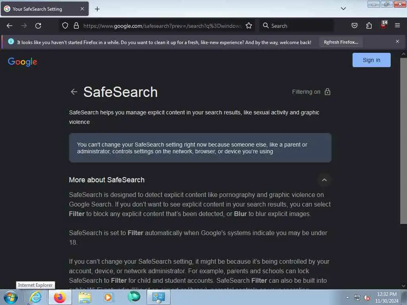407x305 pixels.
Task: Select the Your SafeSearch Setting tab
Action: click(x=45, y=9)
